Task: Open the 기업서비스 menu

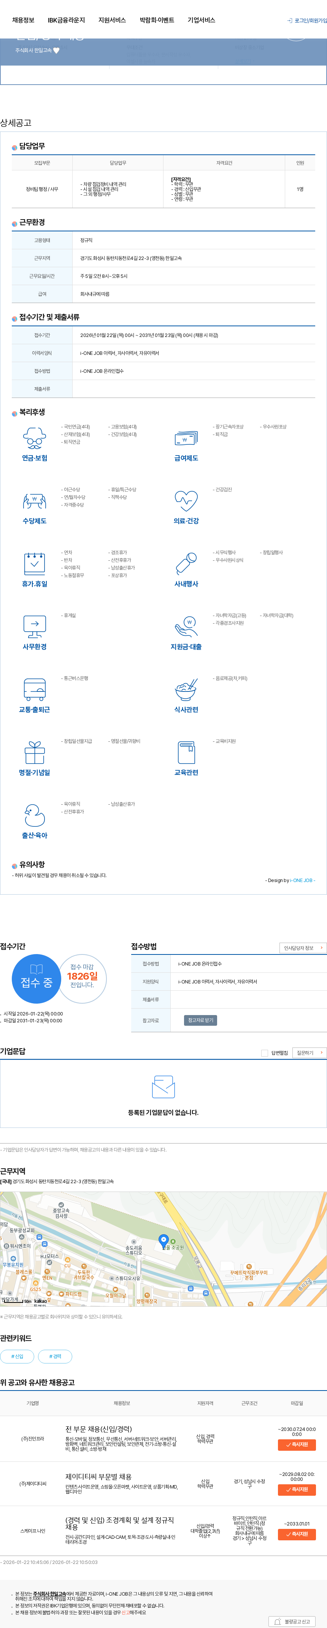Action: pyautogui.click(x=201, y=20)
